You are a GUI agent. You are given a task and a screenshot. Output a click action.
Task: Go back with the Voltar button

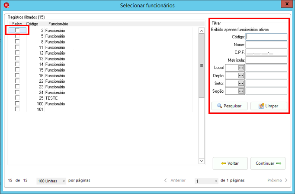(230, 163)
